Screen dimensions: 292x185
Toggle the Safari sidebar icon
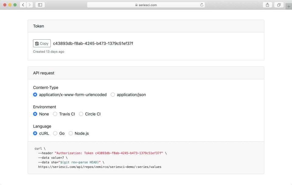coord(40,5)
